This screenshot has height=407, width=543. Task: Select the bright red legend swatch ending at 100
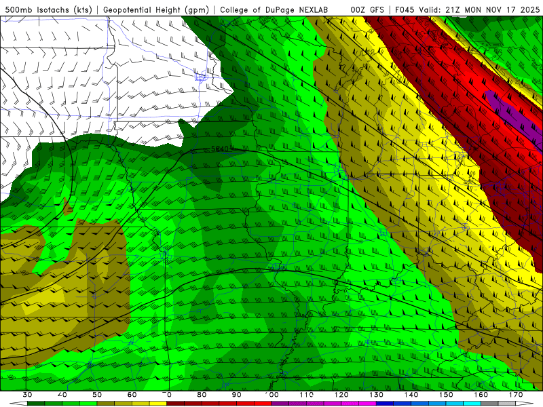tap(263, 404)
